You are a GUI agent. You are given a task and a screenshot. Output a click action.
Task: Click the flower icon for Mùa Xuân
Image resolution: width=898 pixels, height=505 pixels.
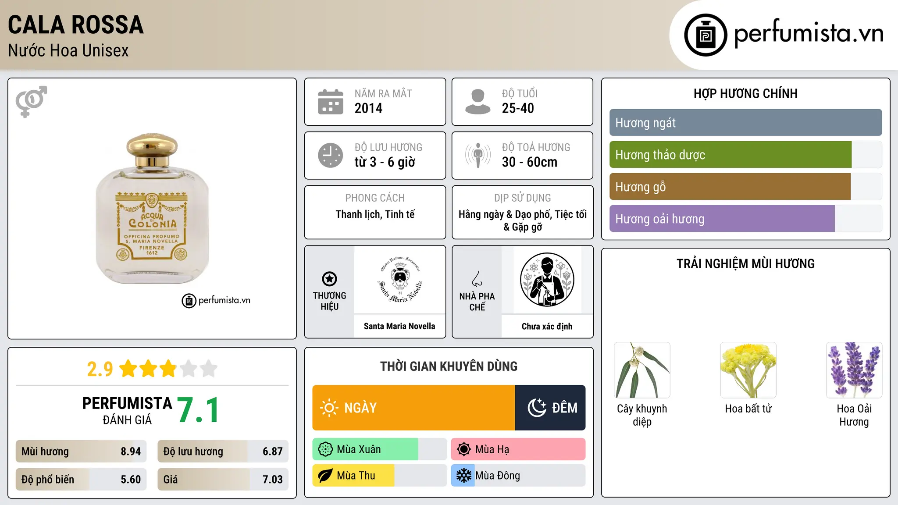coord(325,449)
